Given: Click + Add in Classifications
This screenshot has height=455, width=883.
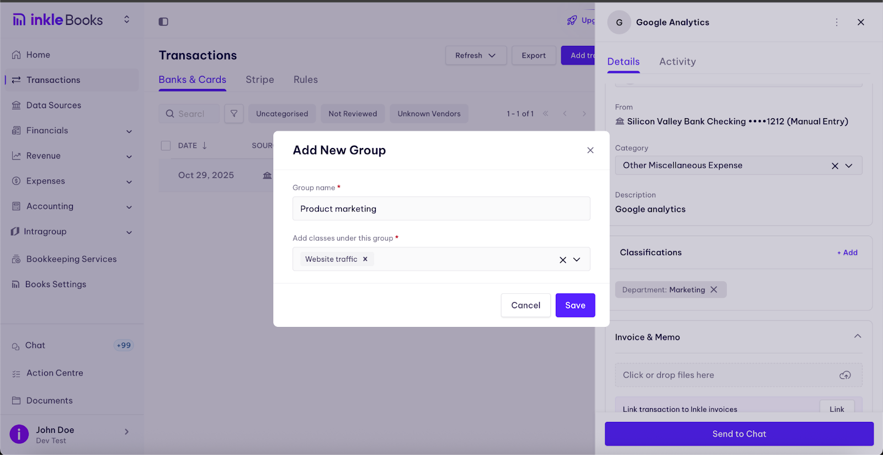Looking at the screenshot, I should (848, 252).
